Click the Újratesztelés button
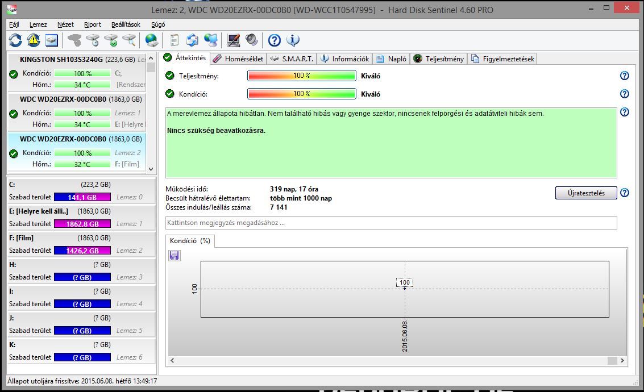644x392 pixels. 586,193
